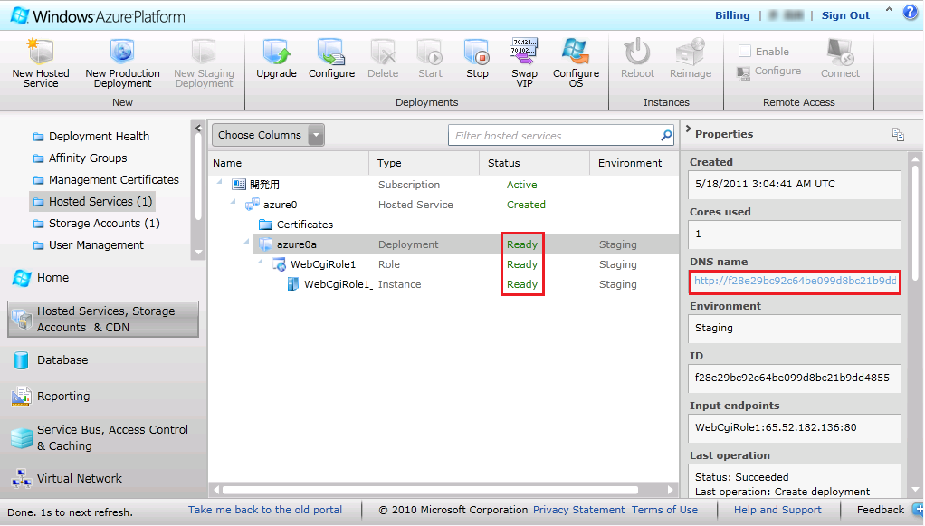Click the search magnifier icon
The width and height of the screenshot is (925, 526).
pyautogui.click(x=666, y=135)
